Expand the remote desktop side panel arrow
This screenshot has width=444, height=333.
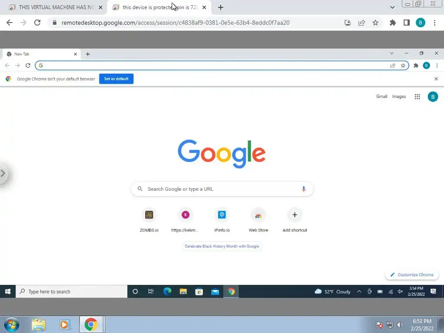click(x=3, y=173)
